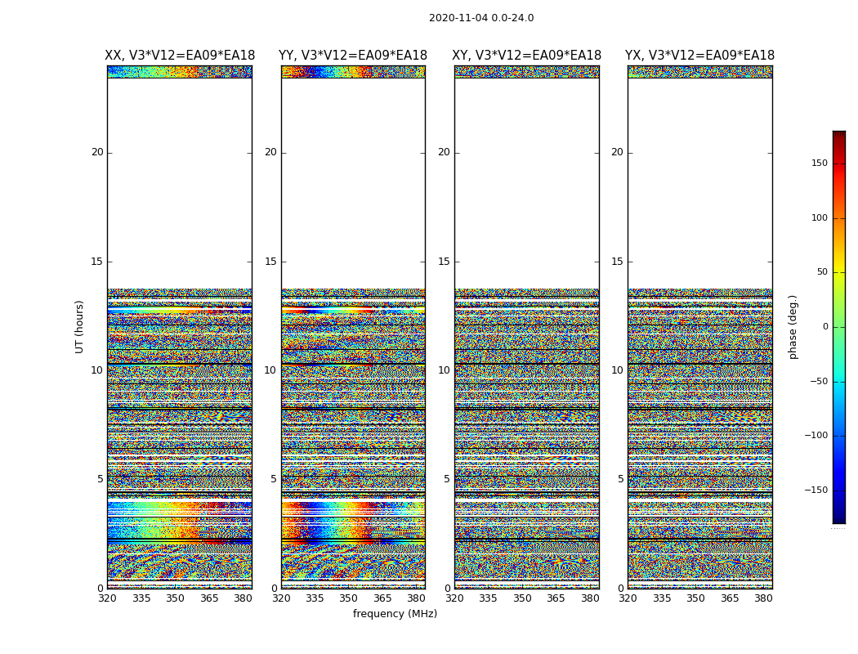
Task: Click the 10 hour tick of YX panel
Action: click(618, 370)
